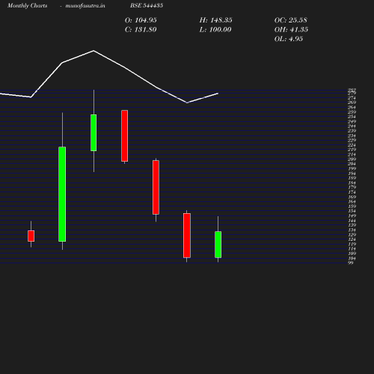This screenshot has height=374, width=374.
Task: Select the high value 'H: 148.35'
Action: 216,20
